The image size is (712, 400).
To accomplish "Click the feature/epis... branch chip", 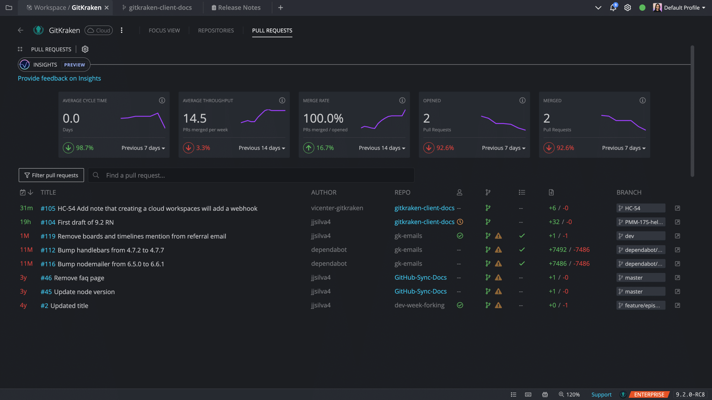I will pos(640,306).
